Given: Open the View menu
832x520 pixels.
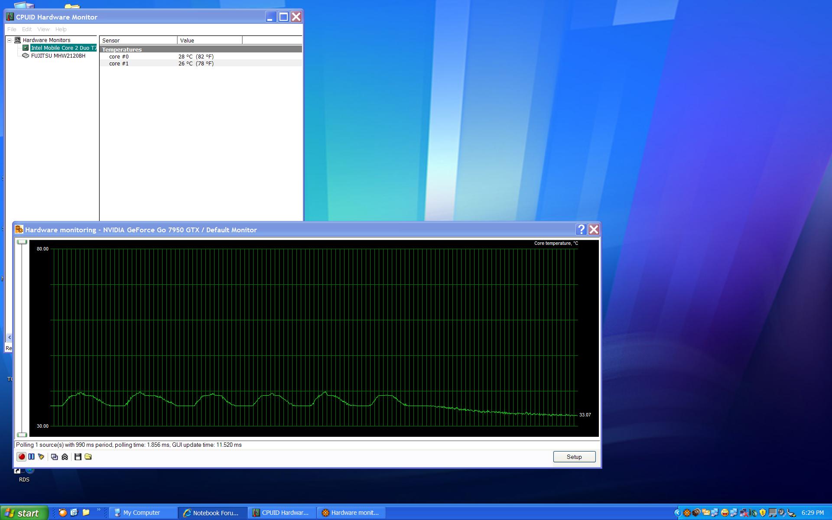Looking at the screenshot, I should coord(43,29).
